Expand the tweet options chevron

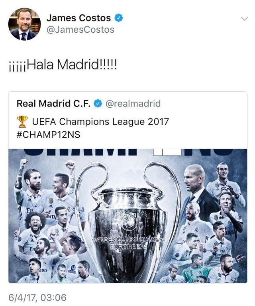[244, 18]
